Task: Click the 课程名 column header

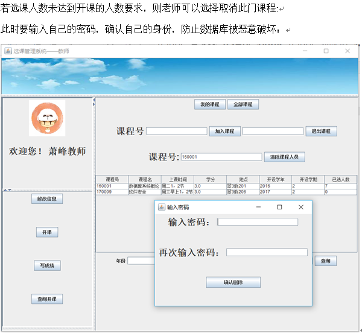Action: (145, 179)
